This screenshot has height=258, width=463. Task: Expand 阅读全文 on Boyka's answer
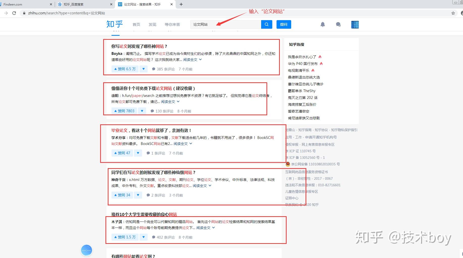(x=192, y=60)
